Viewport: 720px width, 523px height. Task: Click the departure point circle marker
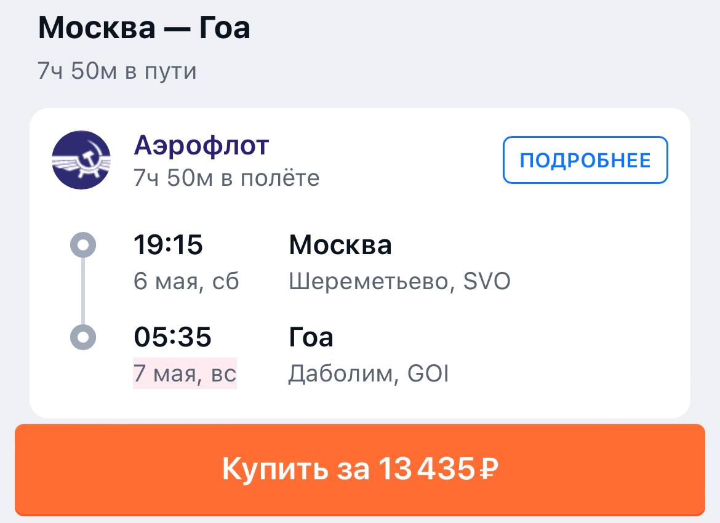click(84, 245)
